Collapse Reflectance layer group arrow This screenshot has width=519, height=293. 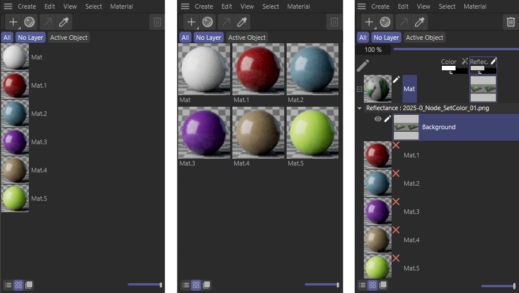click(x=359, y=108)
